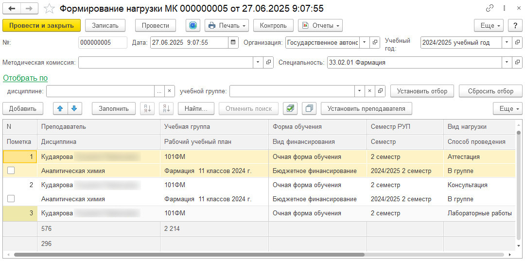Open the top Еще menu
Viewport: 525px width, 261px height.
point(489,25)
